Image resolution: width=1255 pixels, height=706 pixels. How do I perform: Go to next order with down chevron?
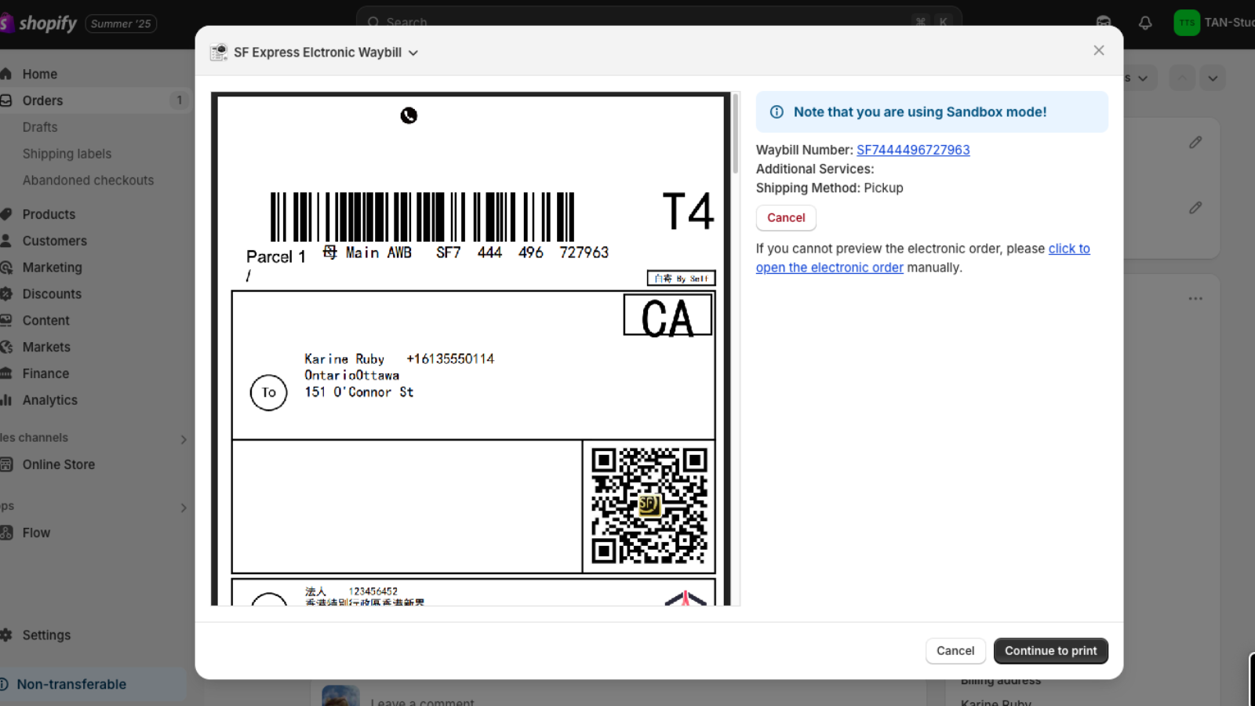click(1213, 78)
